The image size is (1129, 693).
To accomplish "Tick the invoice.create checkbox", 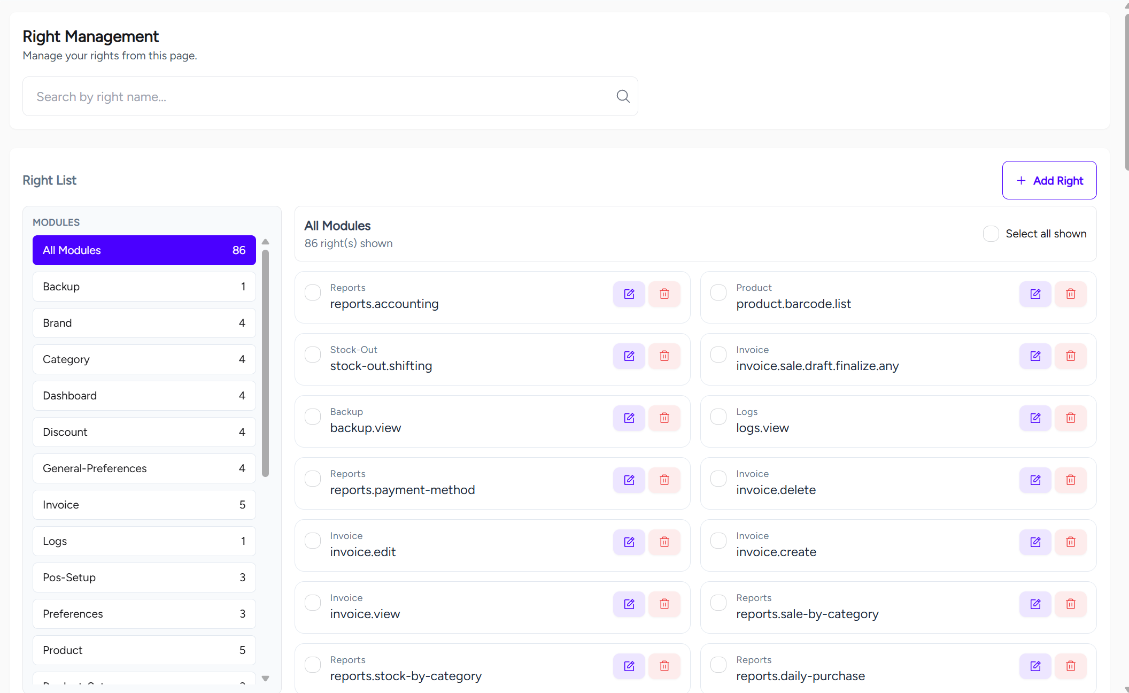I will [x=718, y=541].
